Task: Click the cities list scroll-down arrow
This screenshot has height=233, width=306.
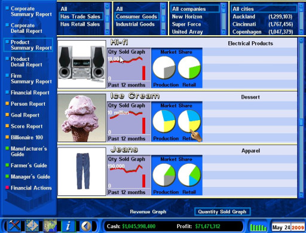Action: [x=301, y=32]
